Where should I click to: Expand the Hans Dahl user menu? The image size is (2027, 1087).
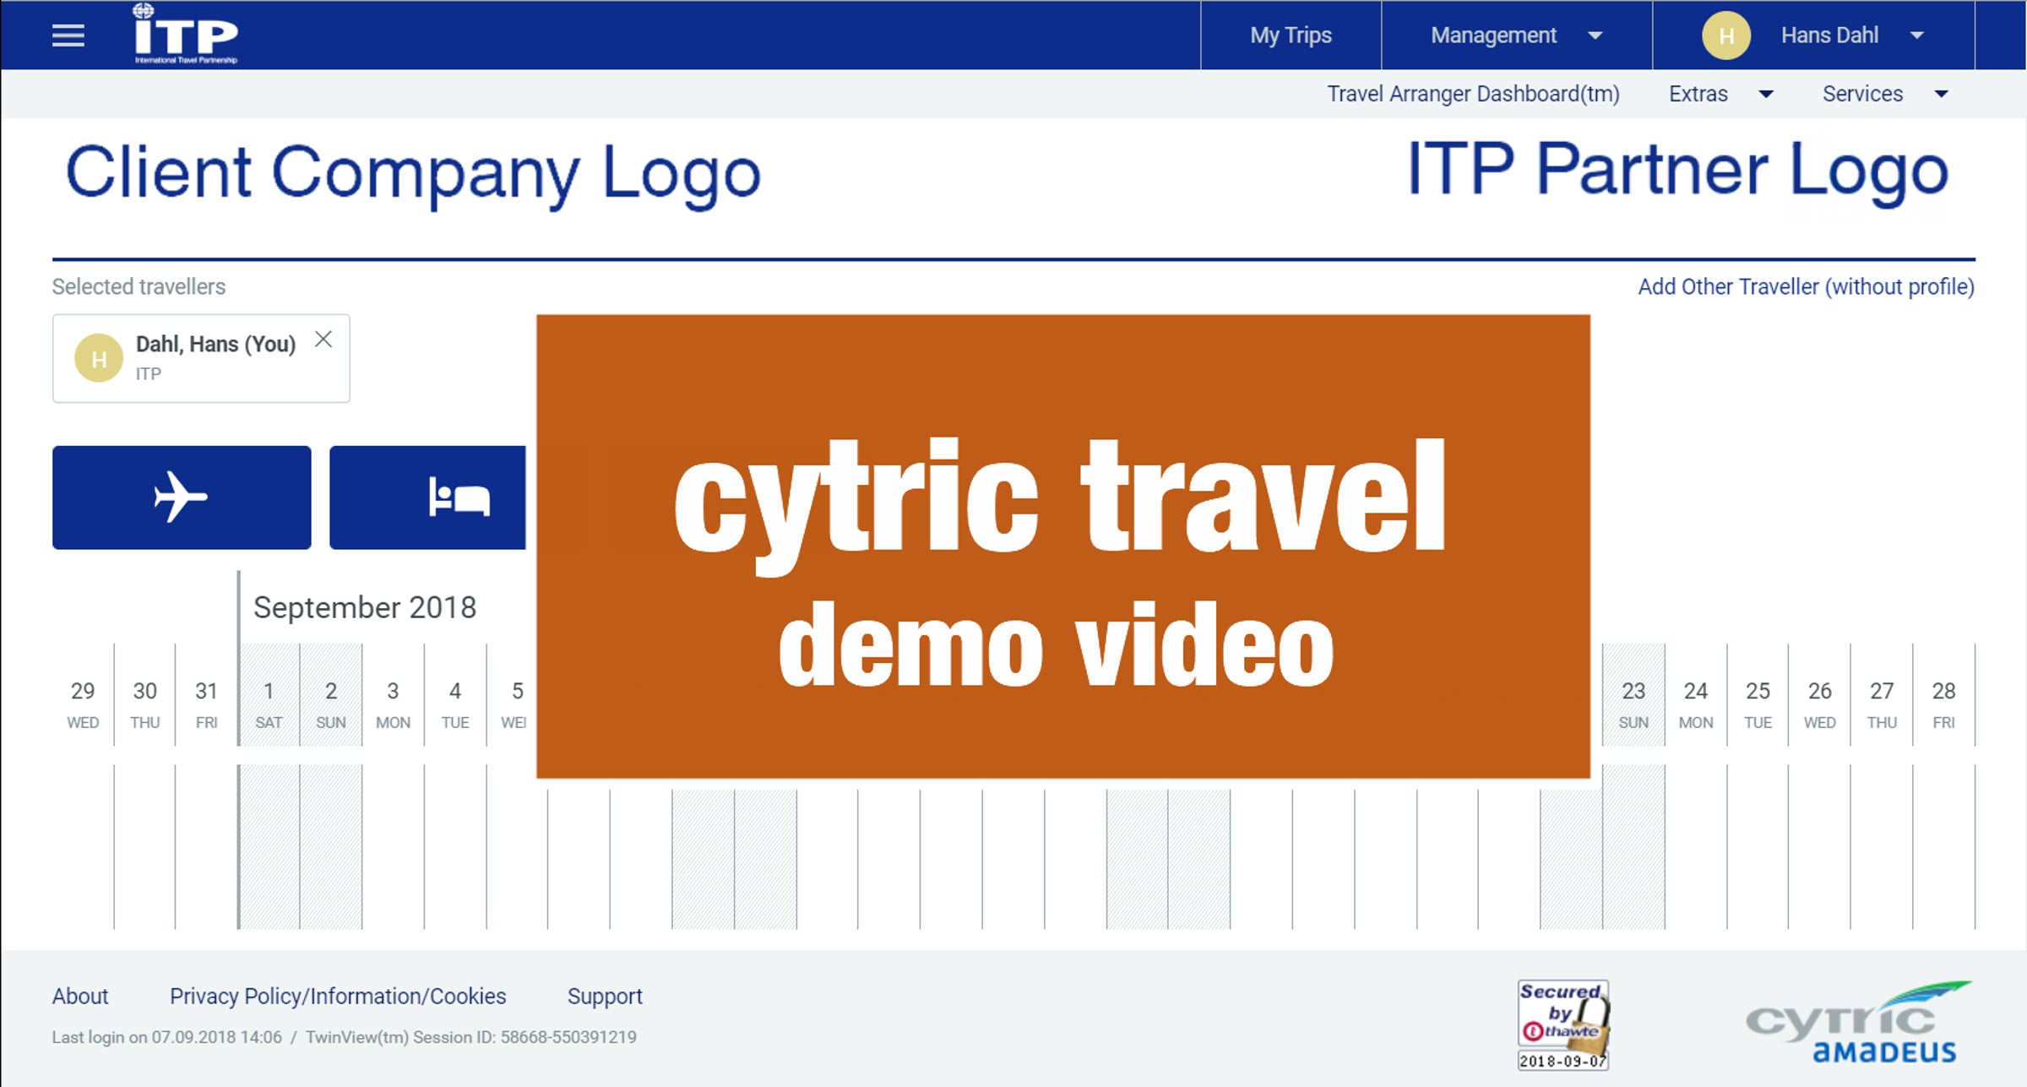[x=1813, y=35]
